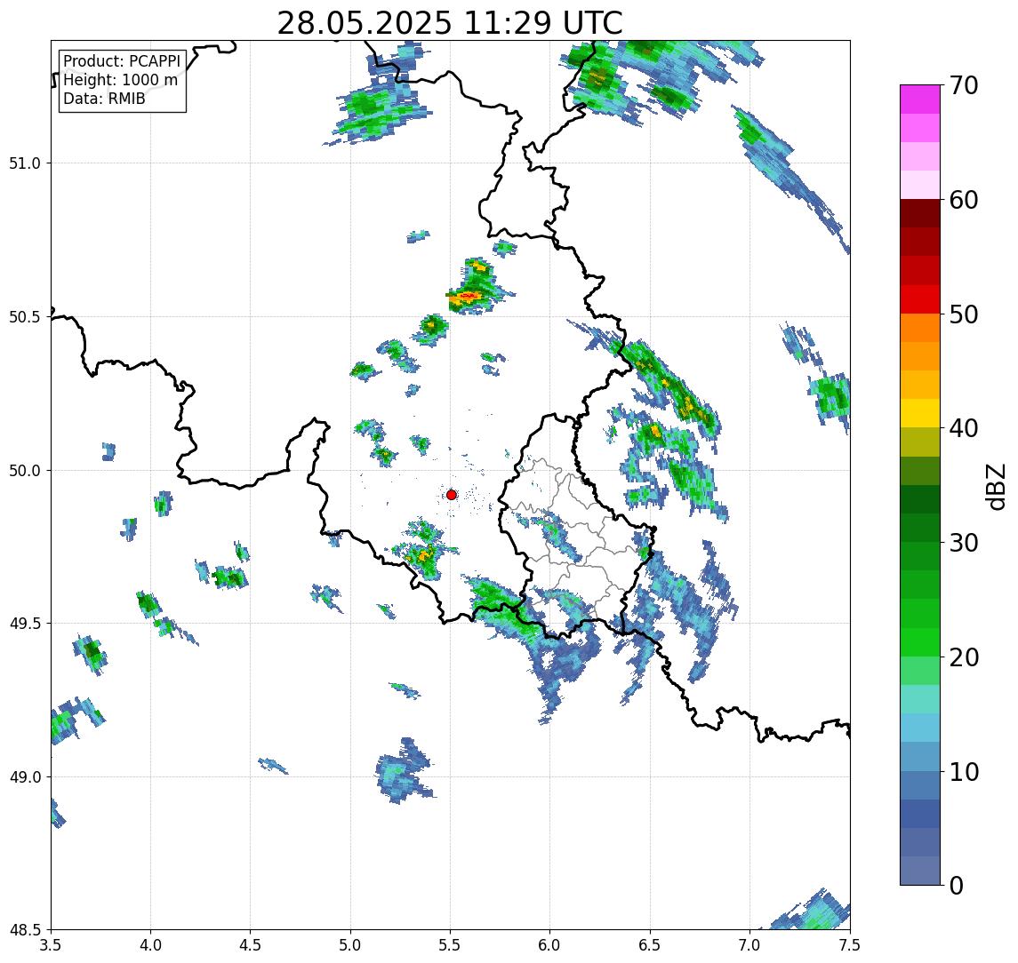
Task: Click the longitude axis label 6.5
Action: tap(650, 945)
